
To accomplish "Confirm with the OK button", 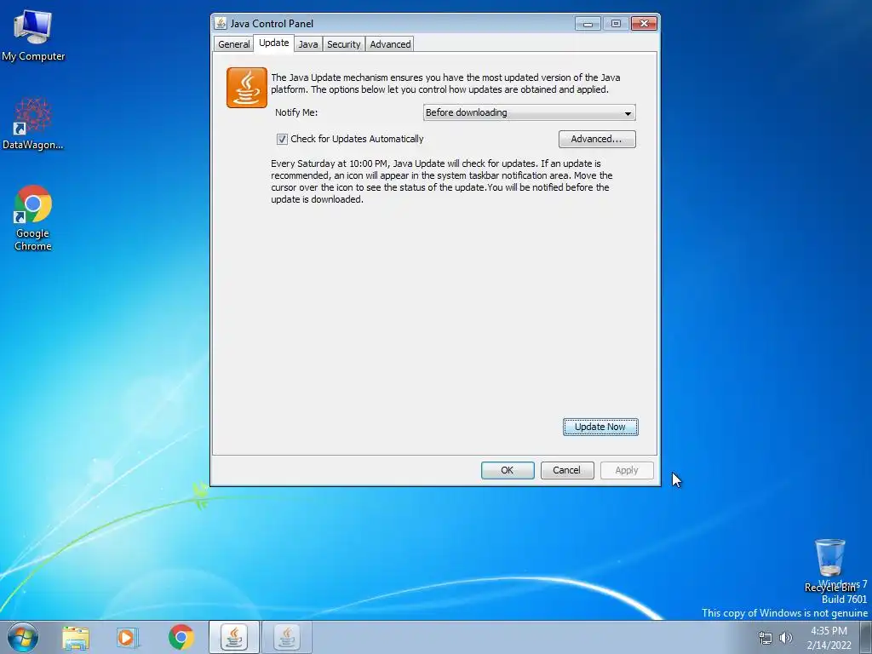I will point(508,470).
